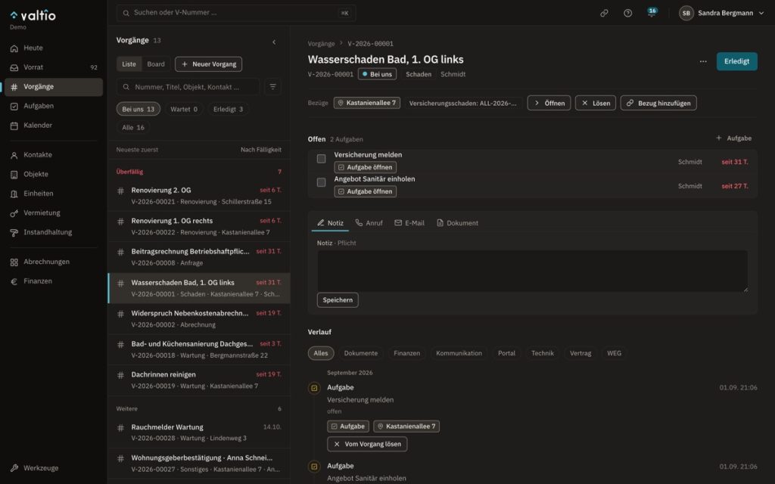Open Beitragsrechnung Betriebshaftpflicht entry
Viewport: 775px width, 484px height.
[199, 257]
